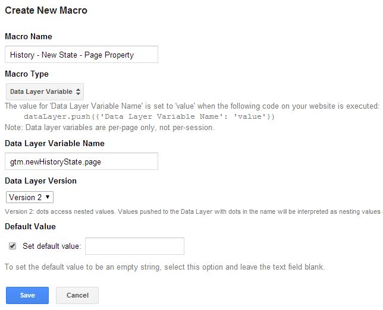The height and width of the screenshot is (310, 383).
Task: Click the Macro Name label
Action: [29, 37]
